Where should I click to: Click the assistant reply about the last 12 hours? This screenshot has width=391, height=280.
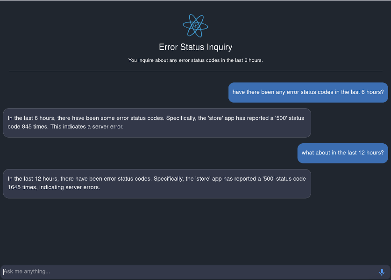(x=156, y=183)
